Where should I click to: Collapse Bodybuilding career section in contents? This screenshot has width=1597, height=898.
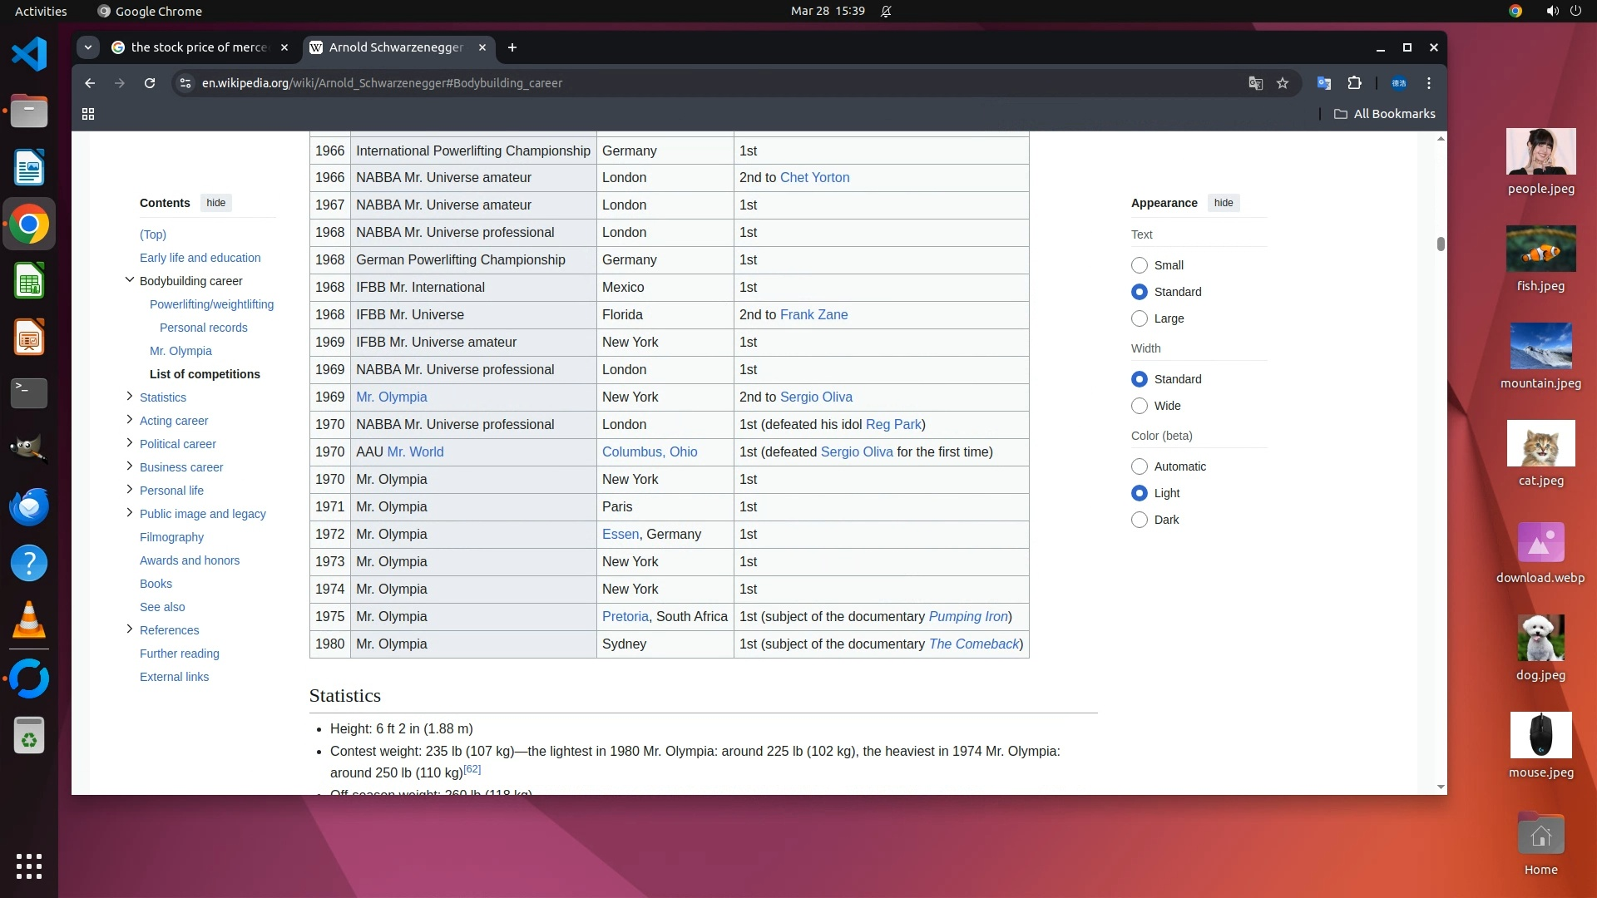pyautogui.click(x=129, y=280)
